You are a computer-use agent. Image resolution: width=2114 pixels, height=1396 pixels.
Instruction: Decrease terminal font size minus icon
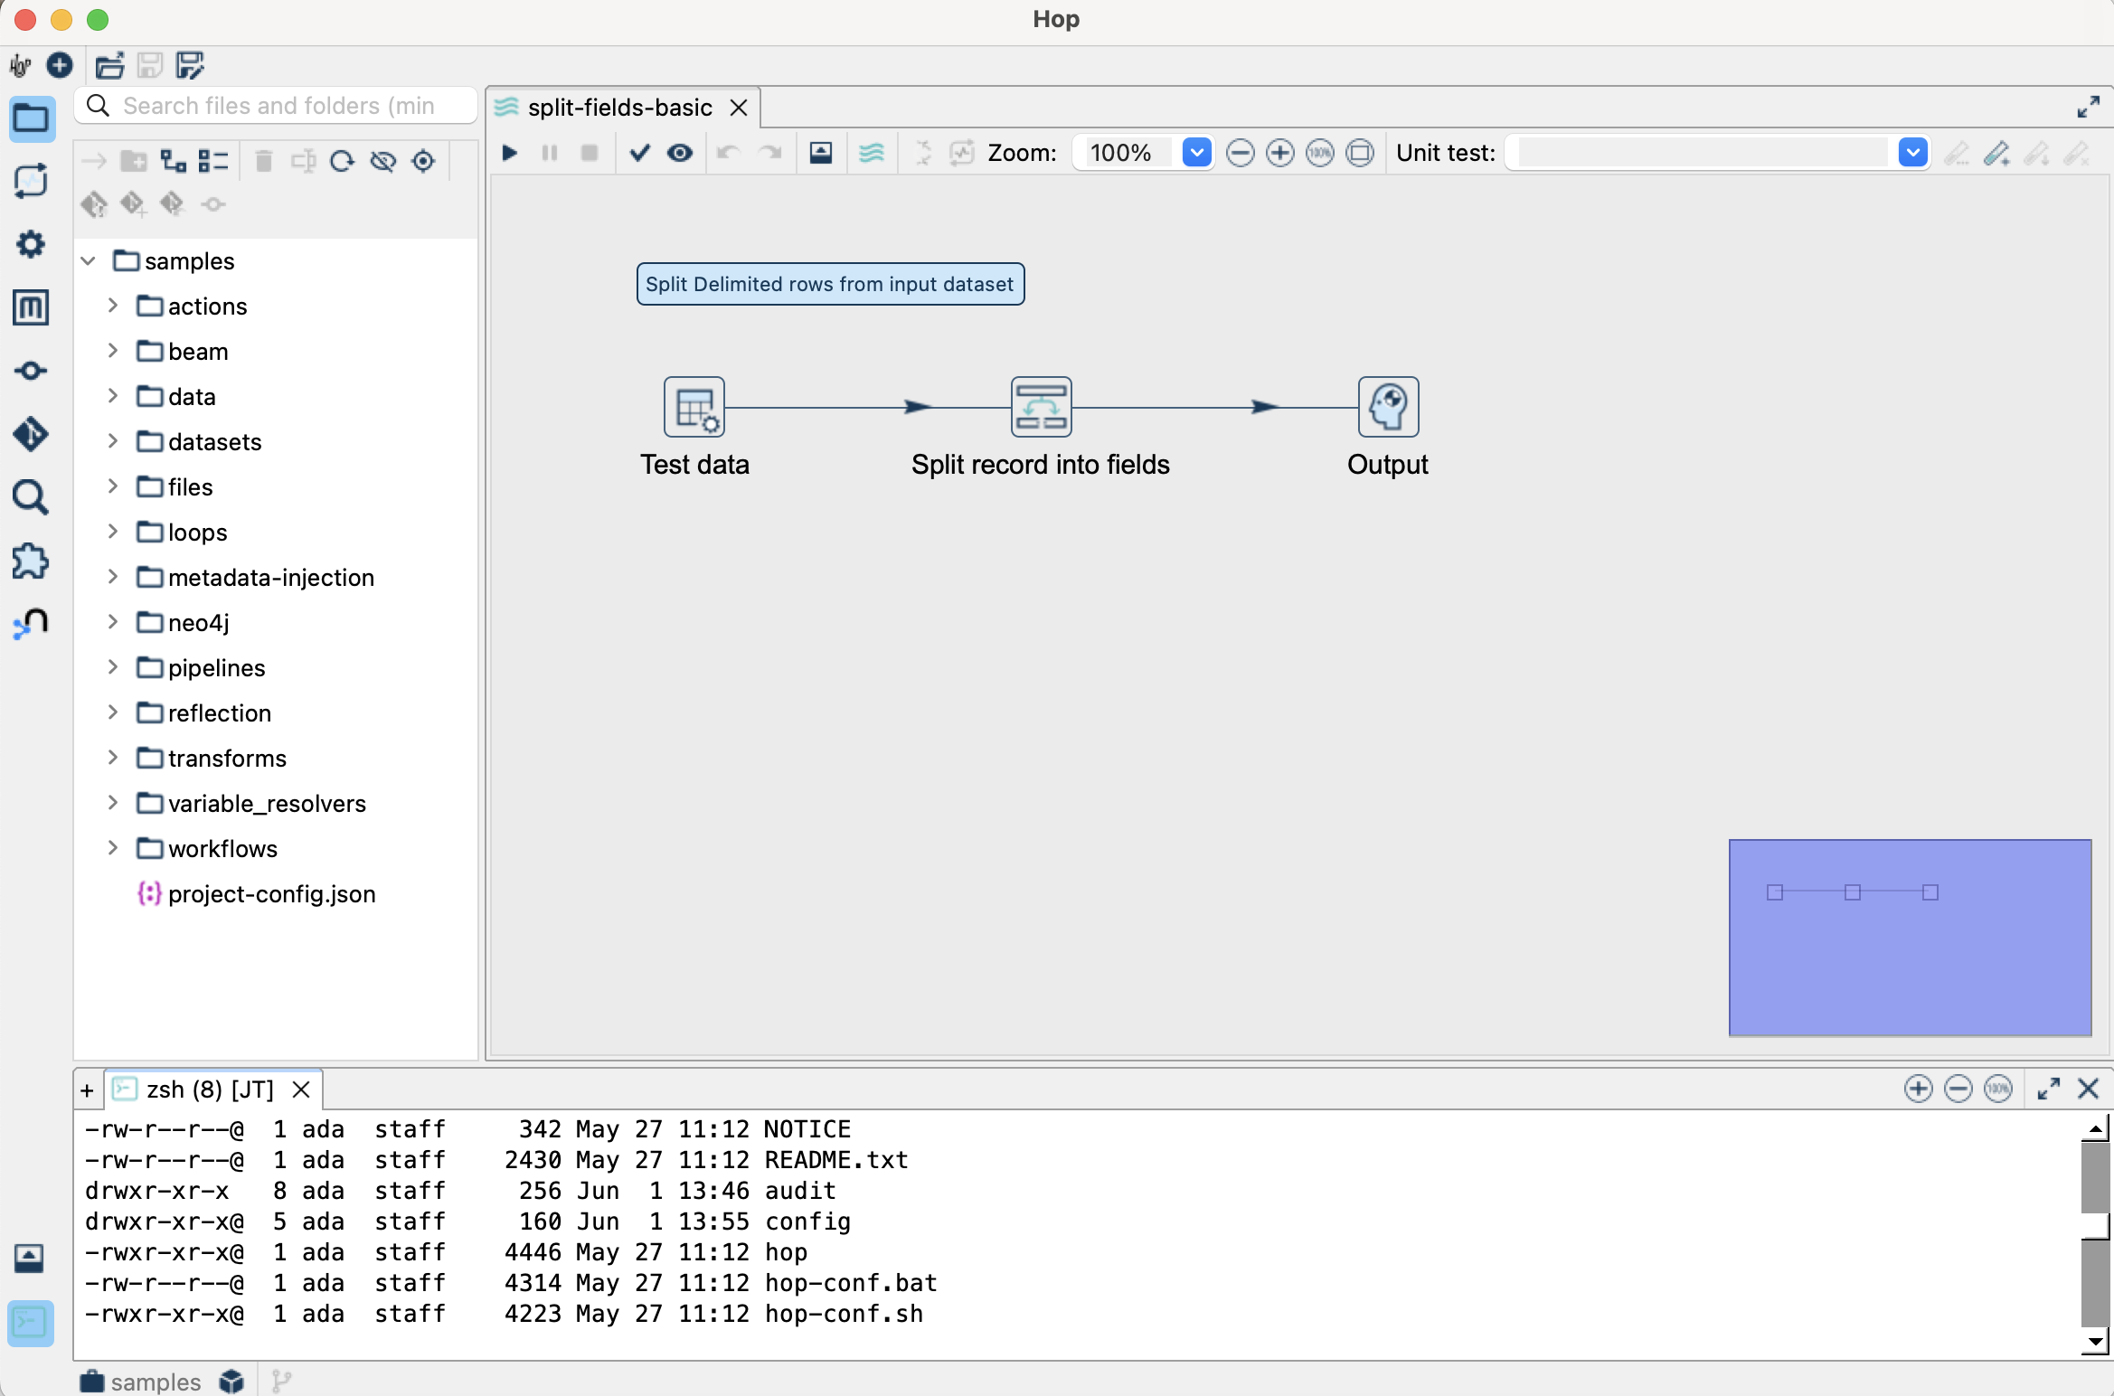[1958, 1089]
